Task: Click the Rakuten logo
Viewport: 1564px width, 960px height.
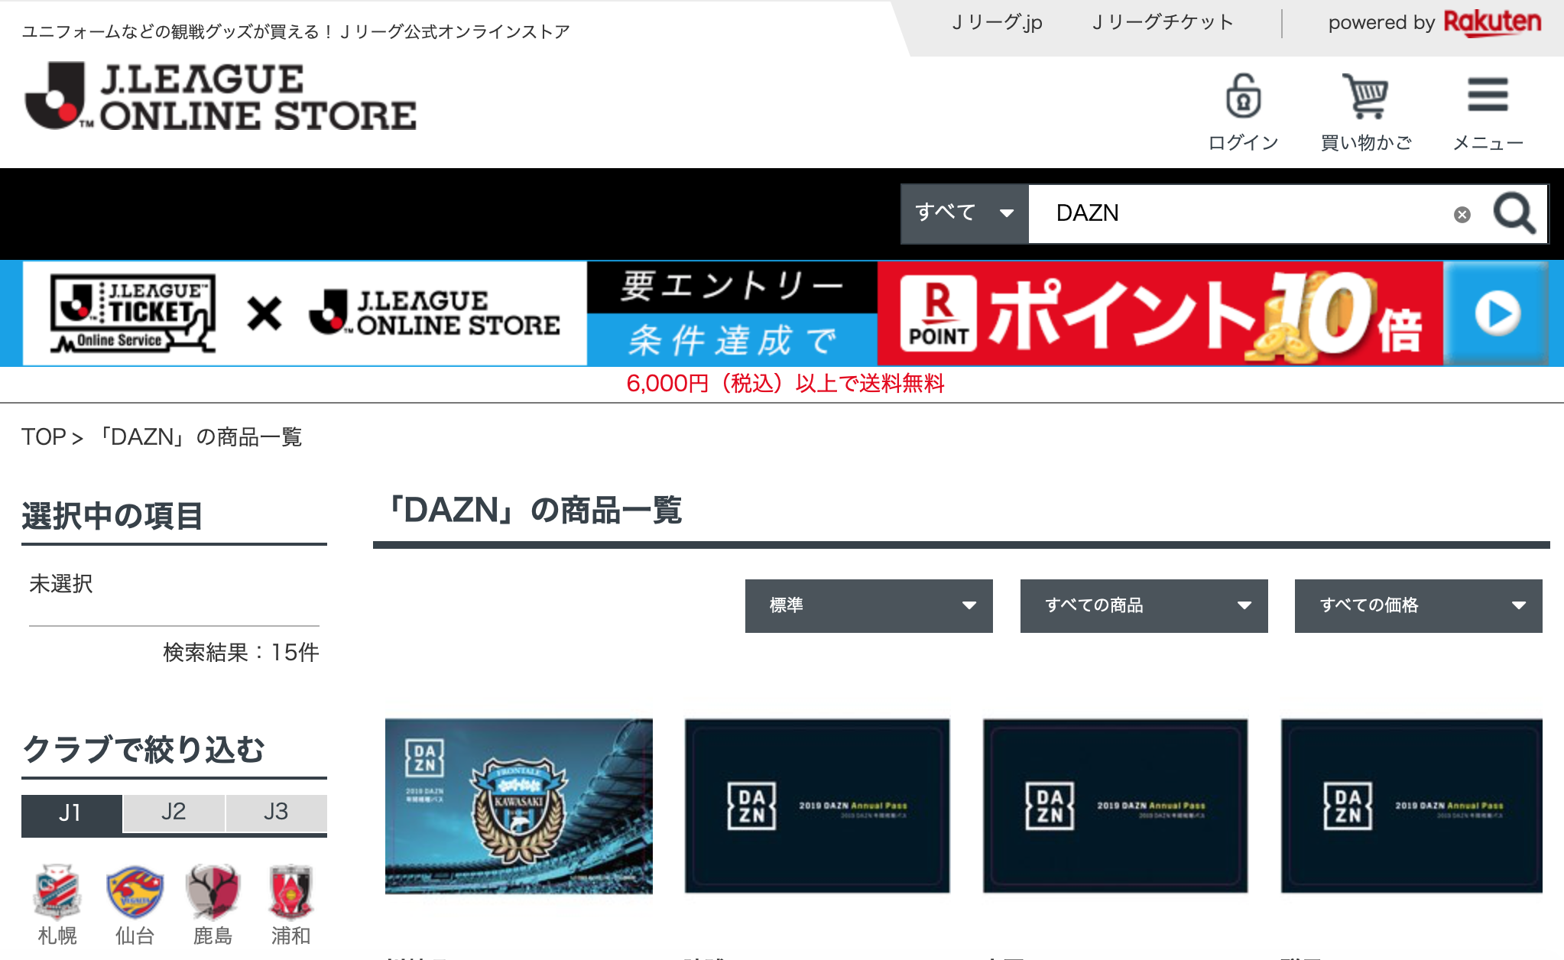Action: click(x=1492, y=23)
